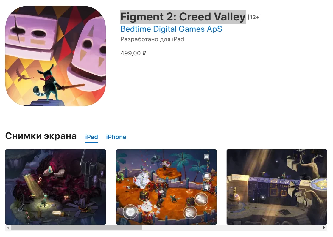Click the Figment 2 app icon

click(55, 56)
